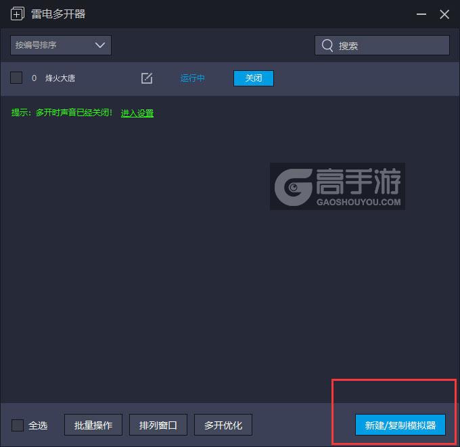Click the search magnifier icon
The image size is (460, 447).
coord(327,45)
